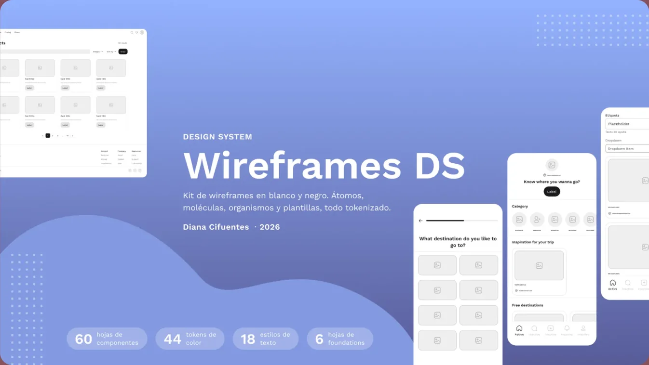Click the Resources footer column heading
This screenshot has height=365, width=649.
click(x=136, y=151)
